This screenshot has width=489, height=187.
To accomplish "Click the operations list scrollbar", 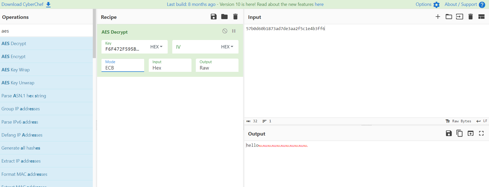I will [94, 34].
